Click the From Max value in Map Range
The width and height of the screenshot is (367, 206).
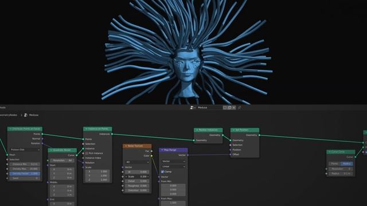pyautogui.click(x=173, y=203)
